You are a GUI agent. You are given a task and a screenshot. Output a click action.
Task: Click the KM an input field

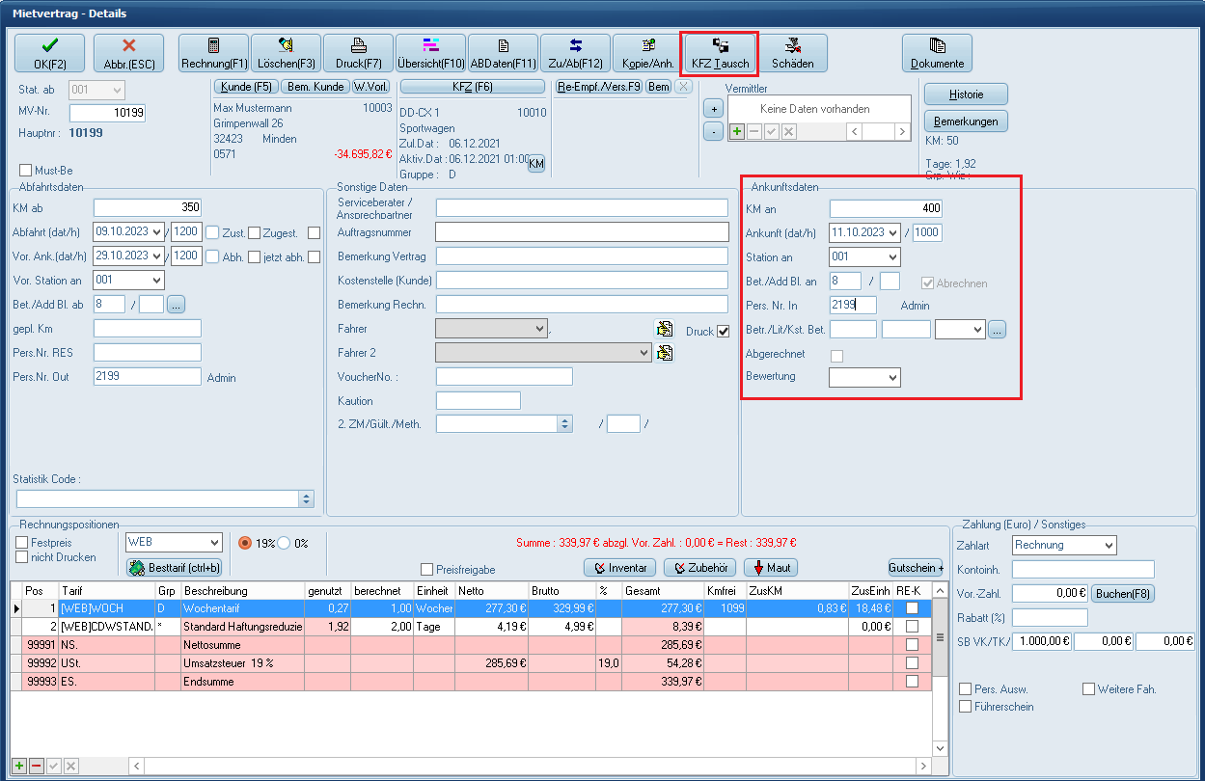pyautogui.click(x=885, y=208)
